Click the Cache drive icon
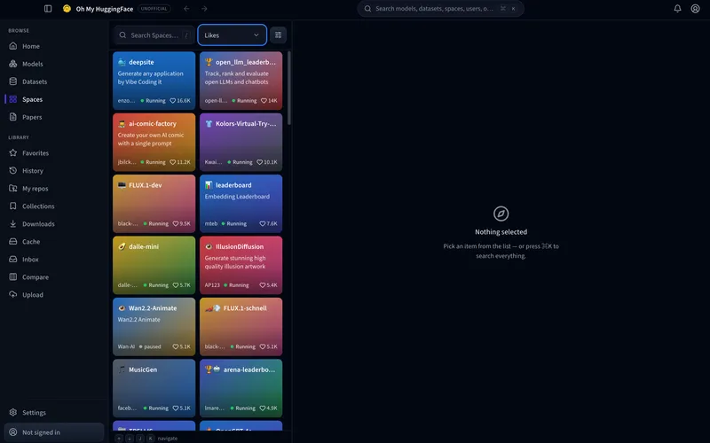 pyautogui.click(x=13, y=241)
